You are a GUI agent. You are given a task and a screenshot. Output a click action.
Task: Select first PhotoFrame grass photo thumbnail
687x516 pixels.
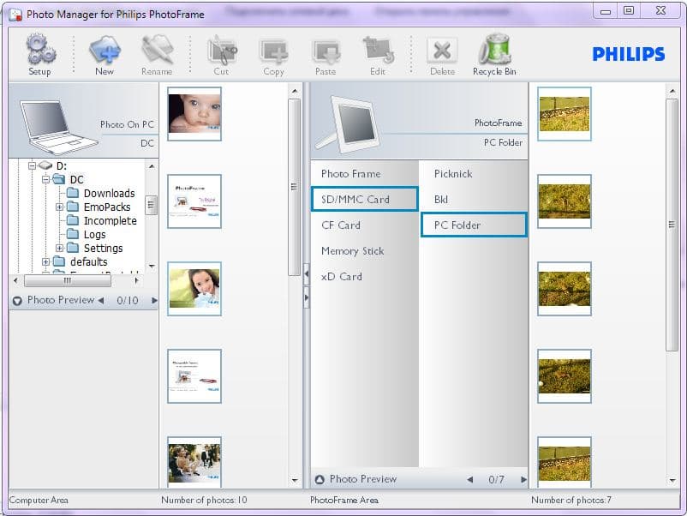click(565, 113)
